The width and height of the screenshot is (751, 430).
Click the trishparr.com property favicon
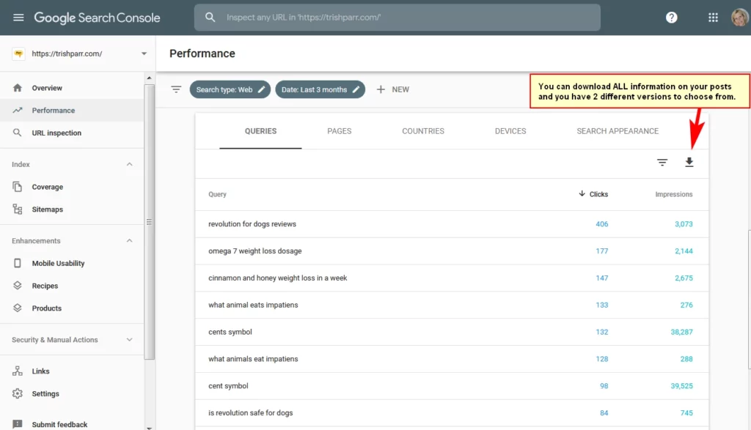18,53
